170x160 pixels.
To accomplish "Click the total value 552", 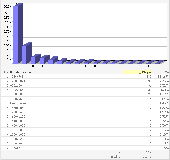I will tap(149, 152).
